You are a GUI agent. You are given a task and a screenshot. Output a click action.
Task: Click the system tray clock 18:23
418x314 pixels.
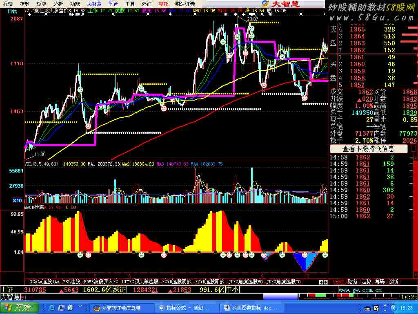[407, 308]
